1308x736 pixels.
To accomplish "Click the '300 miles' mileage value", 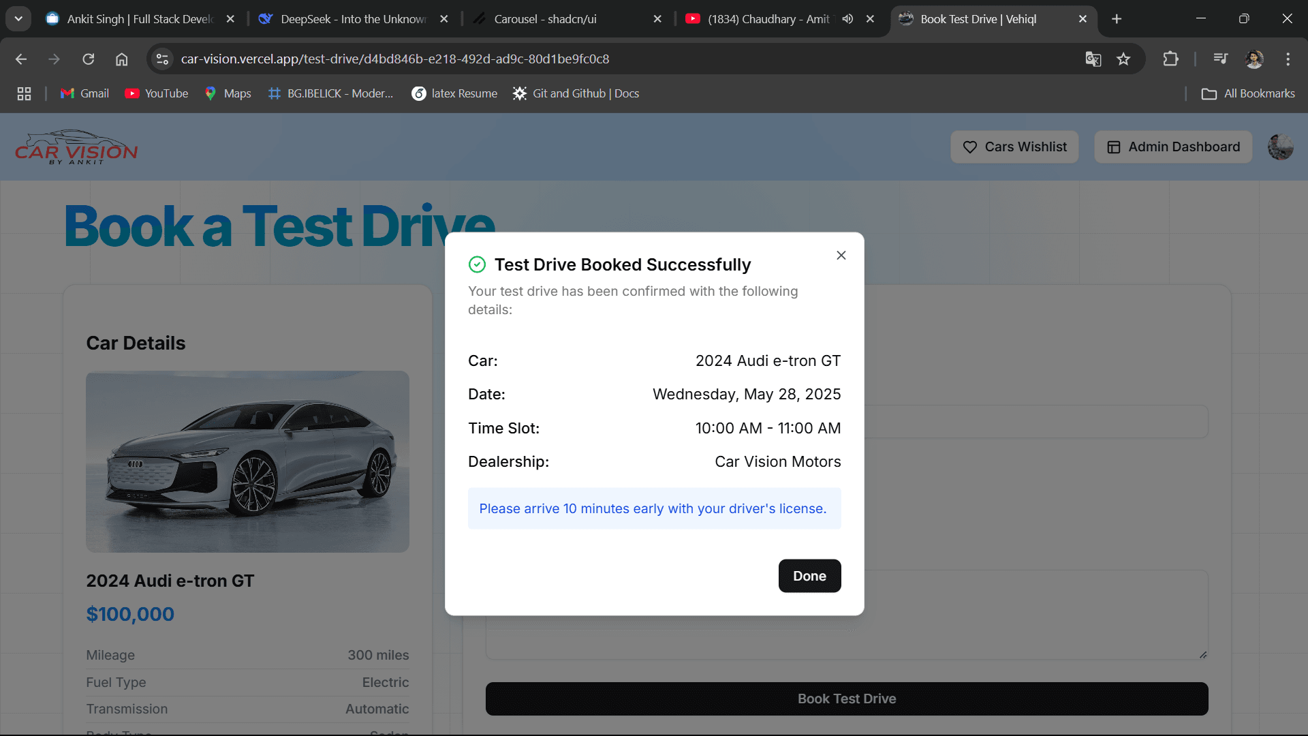I will pyautogui.click(x=378, y=655).
